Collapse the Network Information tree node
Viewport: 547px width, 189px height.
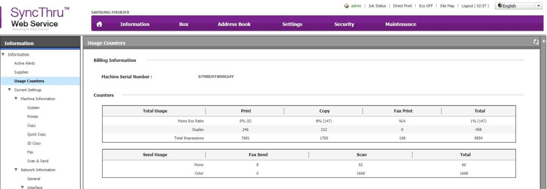16,170
